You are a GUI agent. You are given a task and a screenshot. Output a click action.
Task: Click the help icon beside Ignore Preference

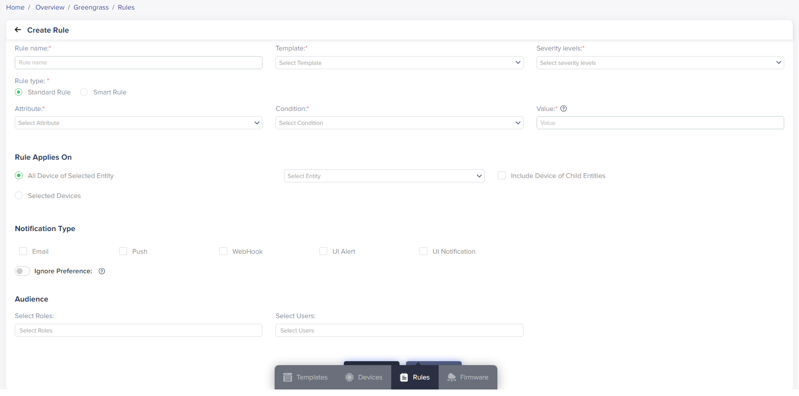pyautogui.click(x=102, y=271)
